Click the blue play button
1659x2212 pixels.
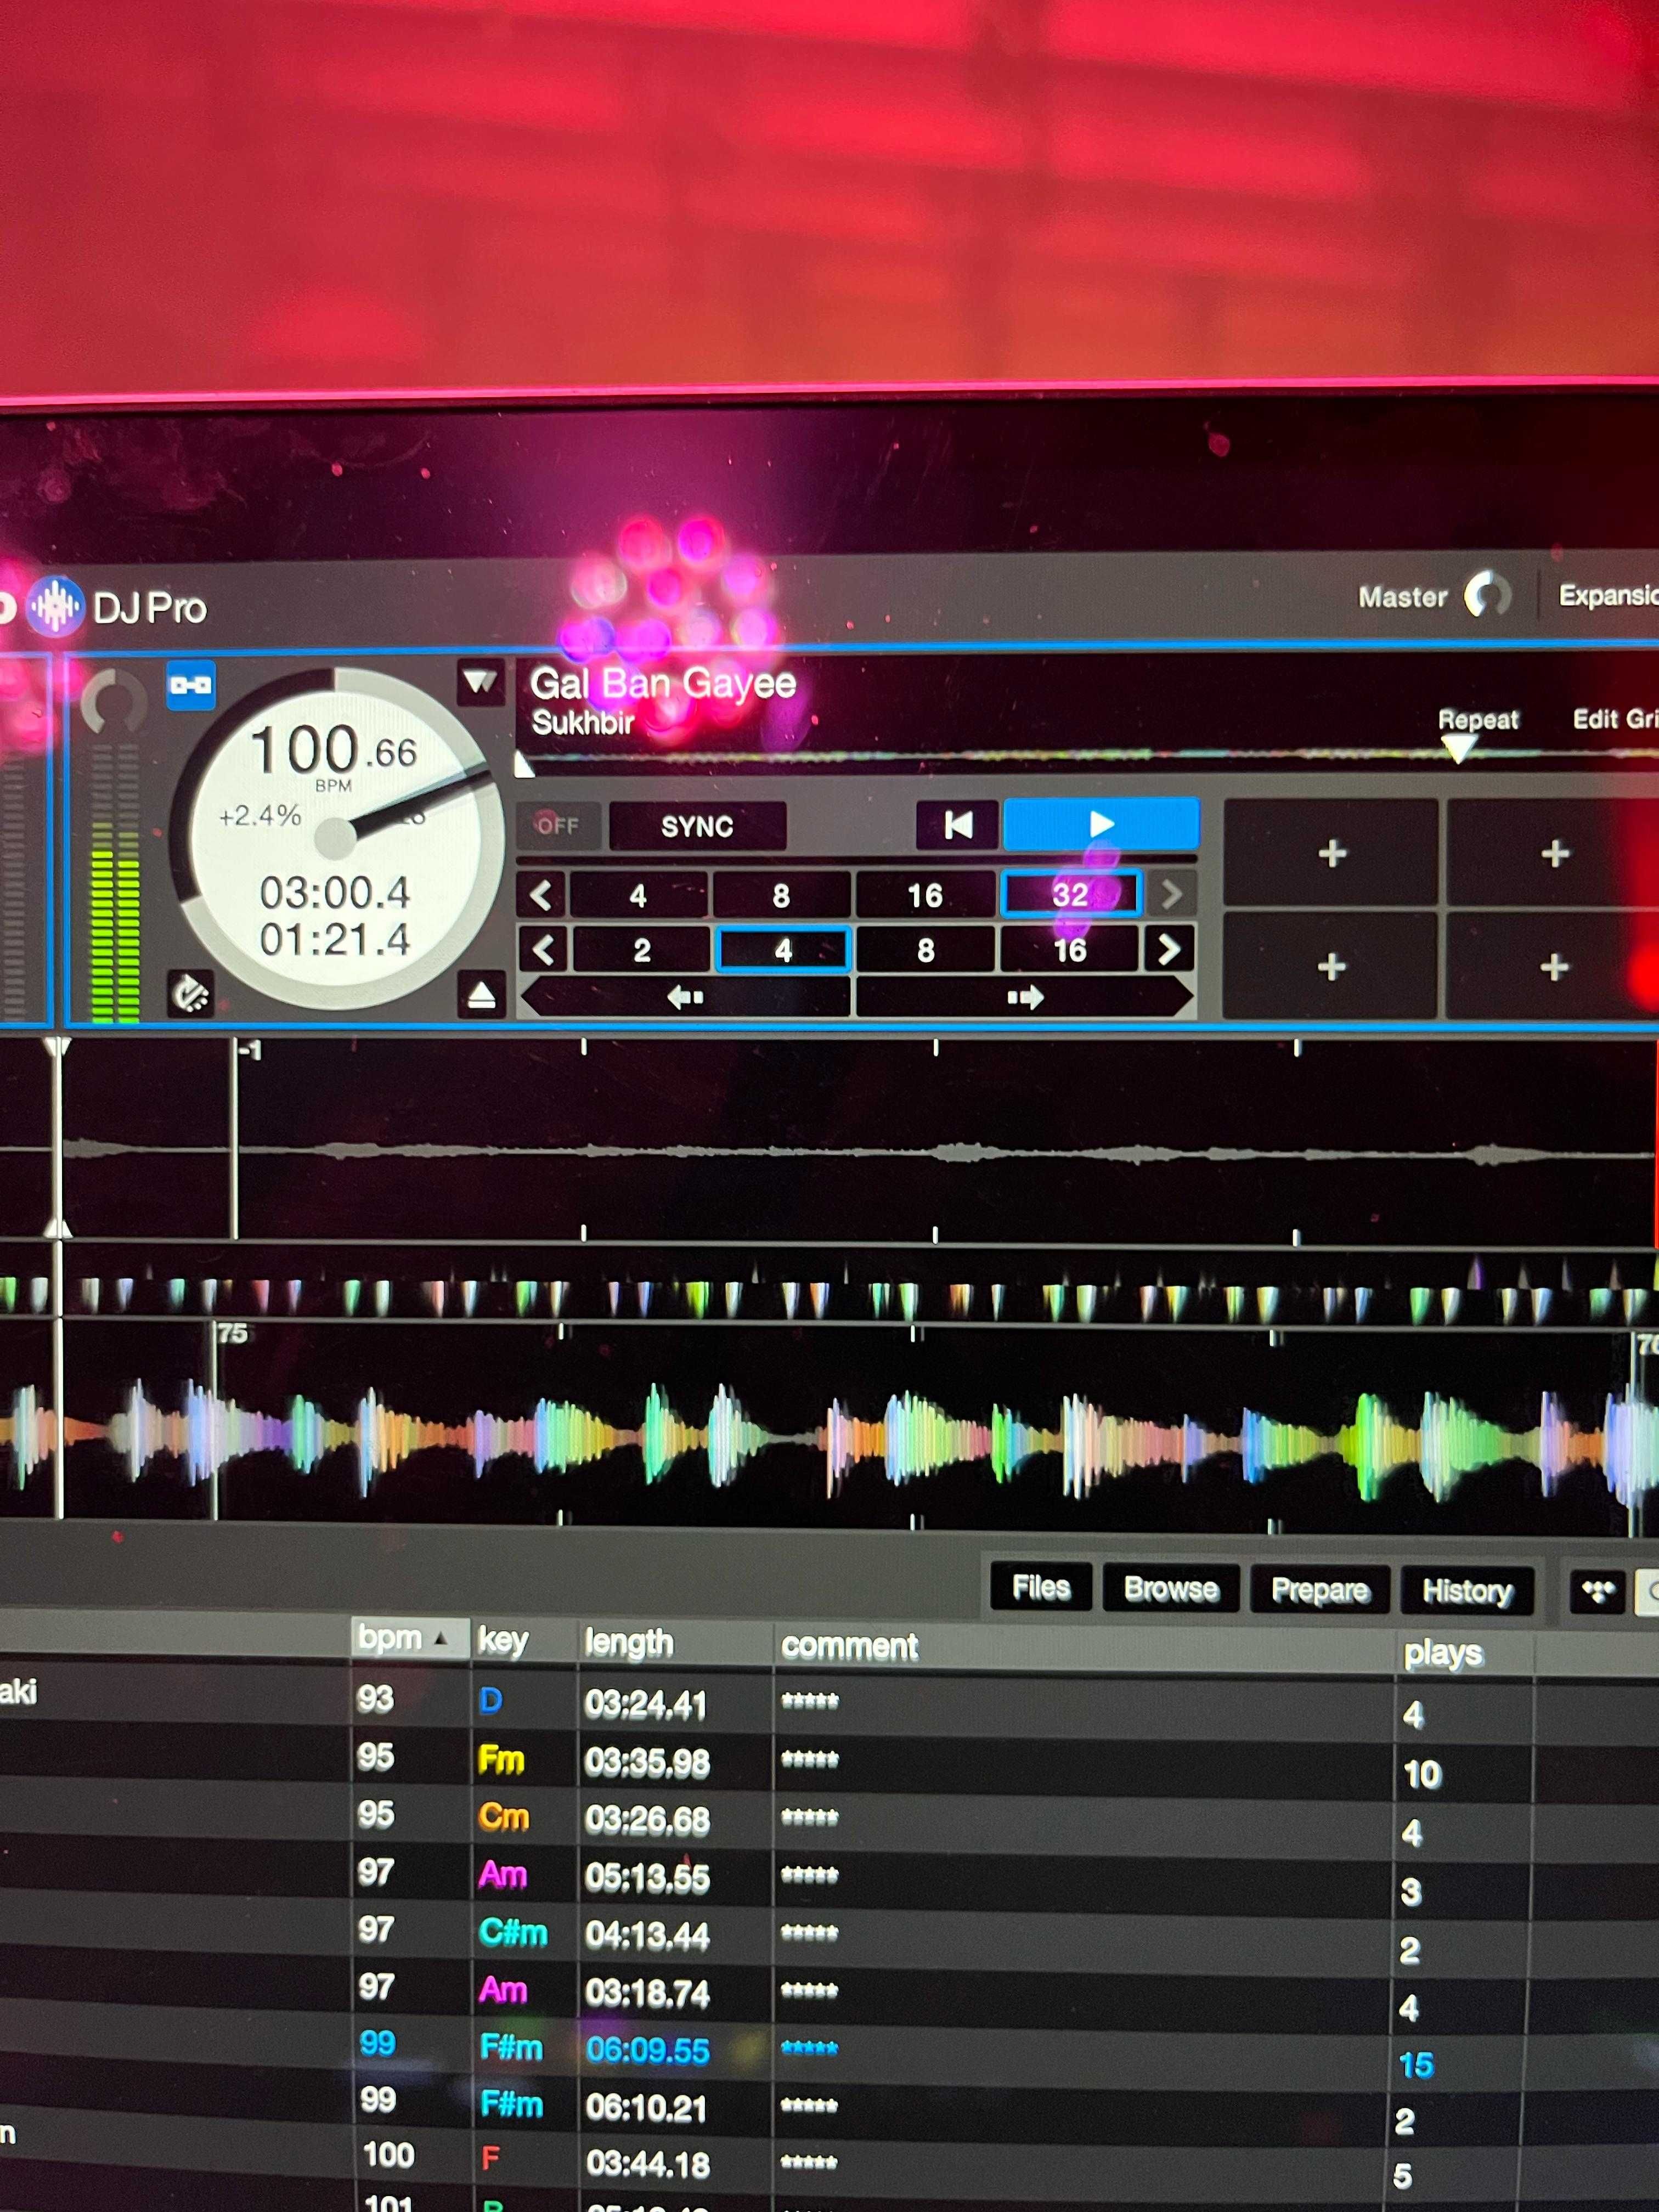(x=1101, y=824)
